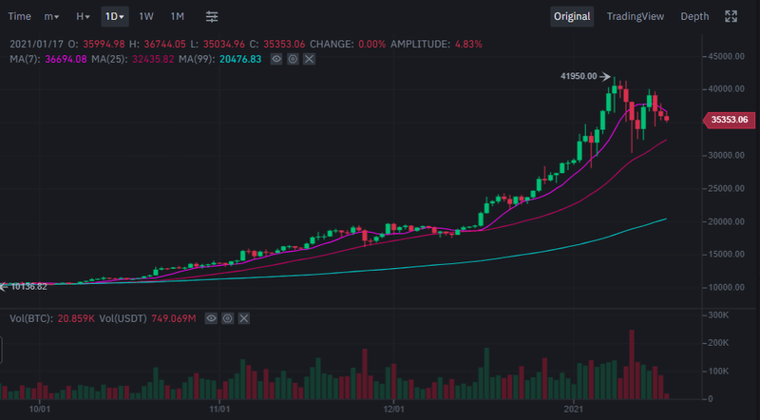Expand the minutes 'm' interval dropdown
This screenshot has height=420, width=760.
coord(51,16)
